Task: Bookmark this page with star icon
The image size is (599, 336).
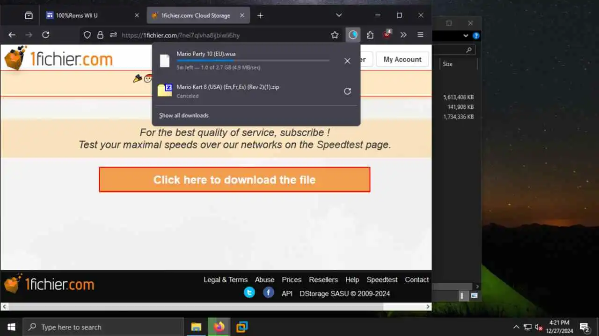Action: click(x=335, y=35)
